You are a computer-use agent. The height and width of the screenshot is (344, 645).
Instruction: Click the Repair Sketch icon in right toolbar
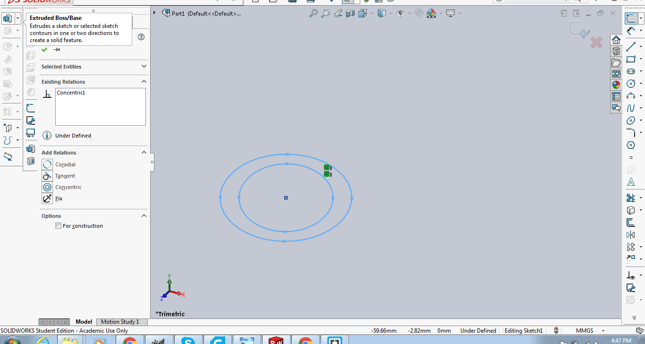click(631, 287)
